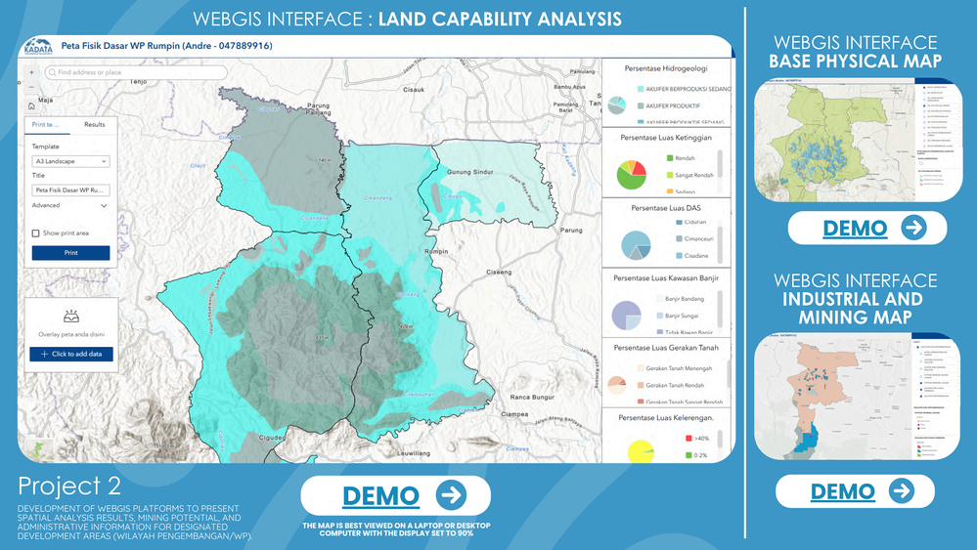Enable the Show print area checkbox

[x=35, y=233]
